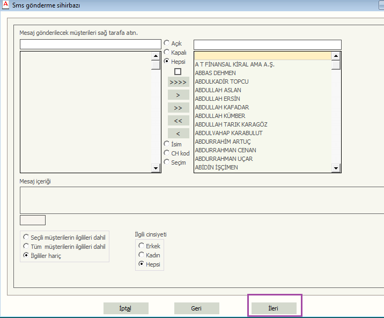Click the 'İleri' next button
Screen dimensions: 384x318
pos(273,308)
